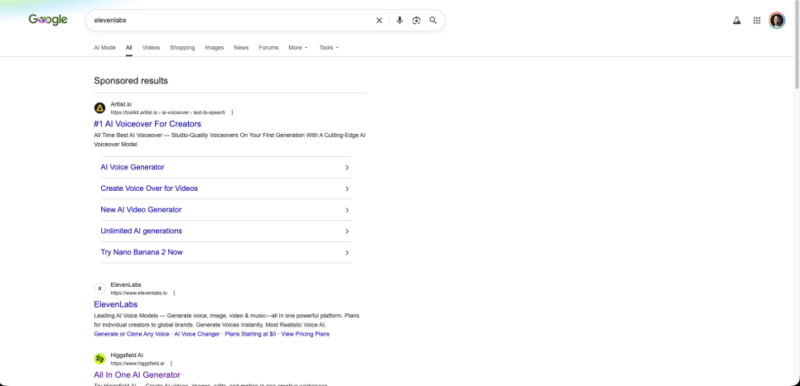Switch to the Videos tab
800x386 pixels.
pos(151,47)
